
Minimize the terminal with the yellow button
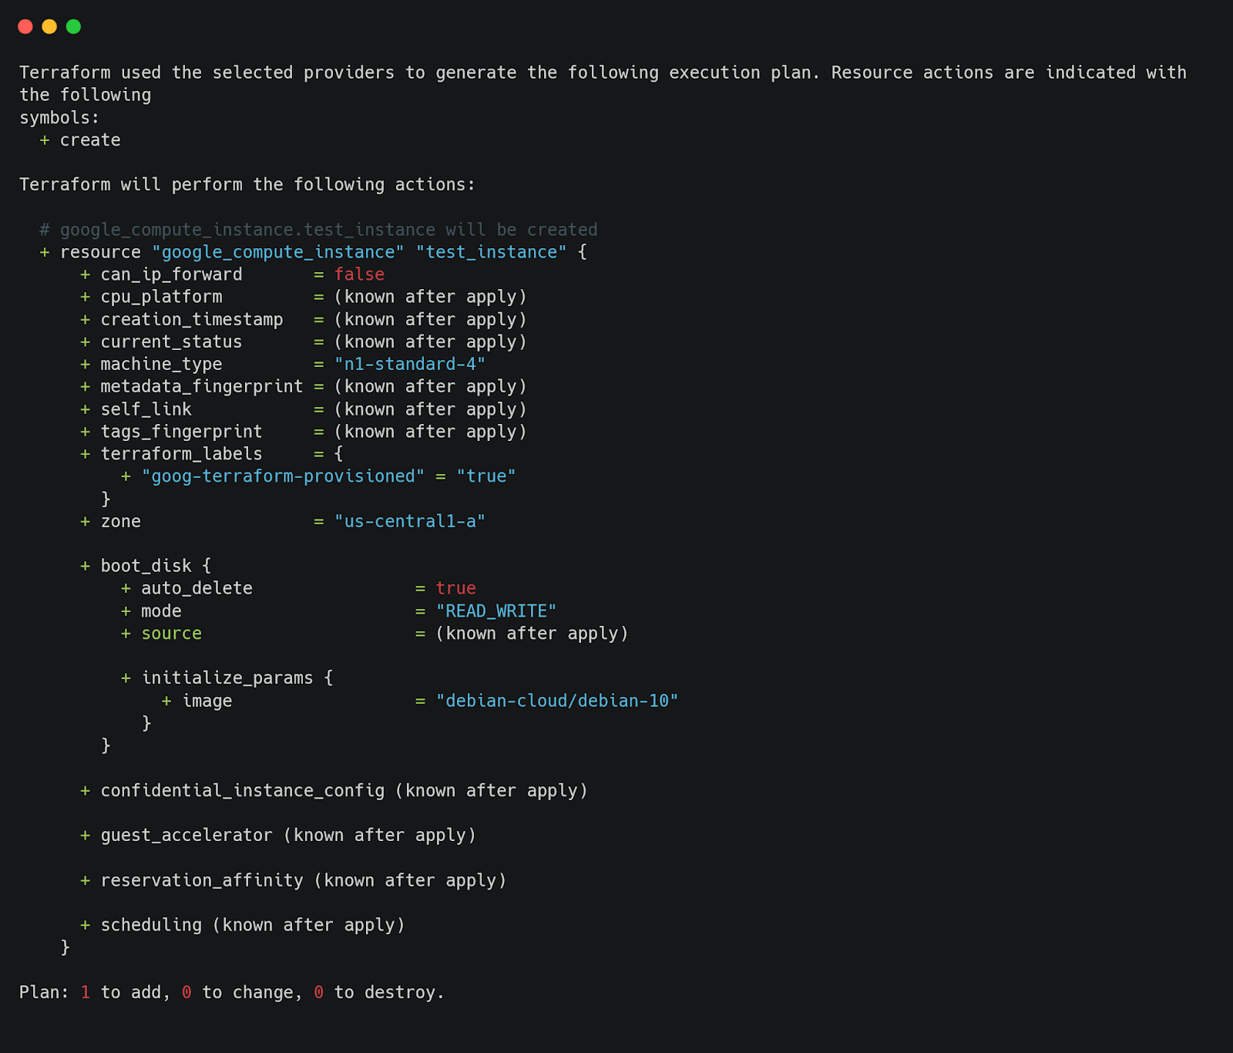pos(49,27)
